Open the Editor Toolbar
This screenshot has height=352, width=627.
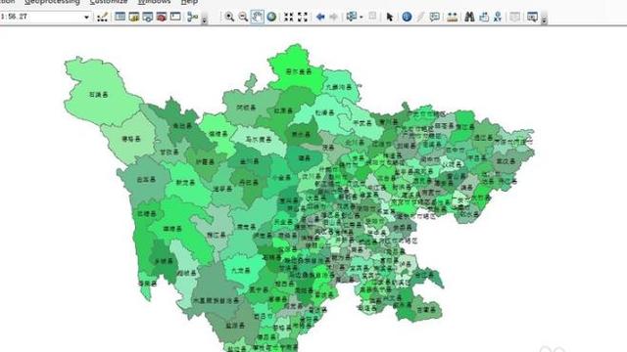point(102,17)
